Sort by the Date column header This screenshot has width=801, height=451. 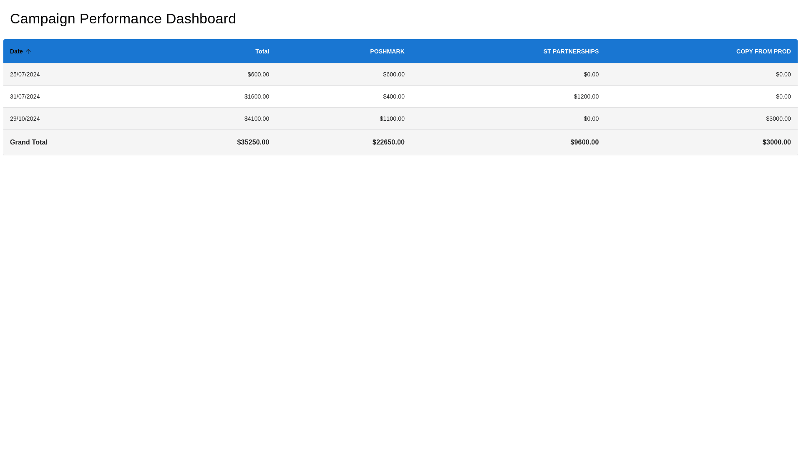tap(16, 51)
